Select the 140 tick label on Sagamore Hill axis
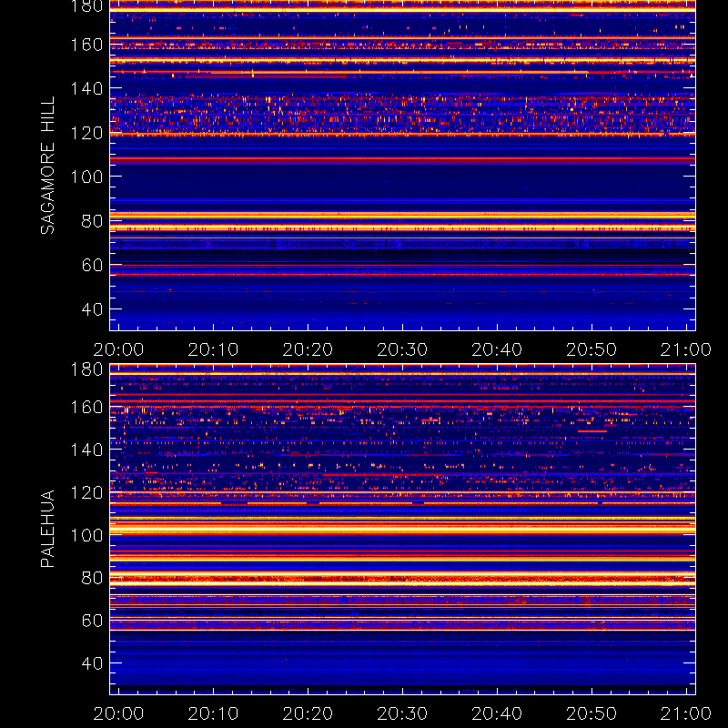This screenshot has width=728, height=728. [x=86, y=88]
